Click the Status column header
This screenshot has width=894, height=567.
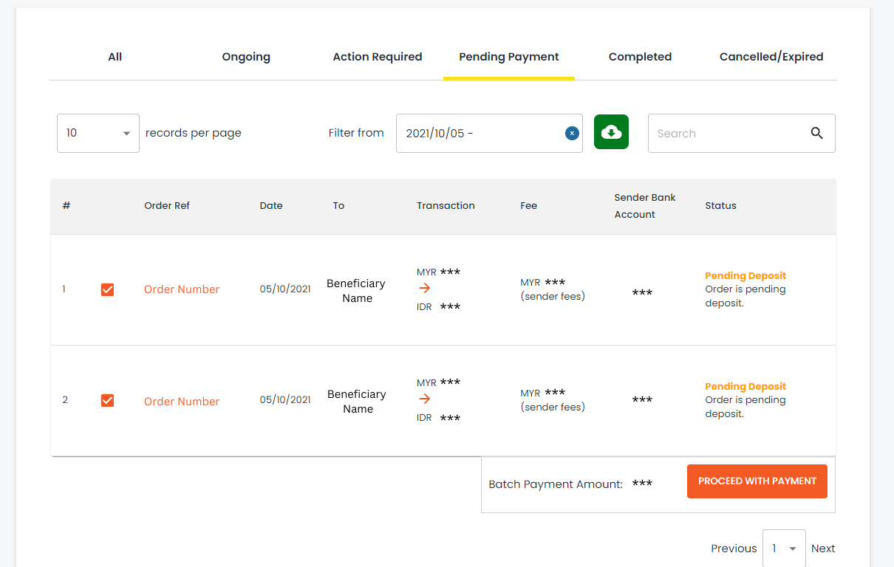720,206
